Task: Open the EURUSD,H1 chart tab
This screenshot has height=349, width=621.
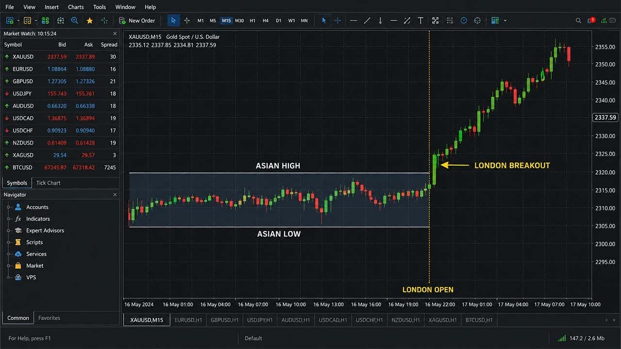Action: [x=189, y=320]
